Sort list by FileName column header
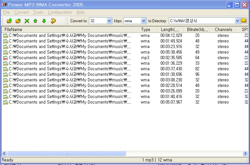Image resolution: width=250 pixels, height=165 pixels. 66,30
